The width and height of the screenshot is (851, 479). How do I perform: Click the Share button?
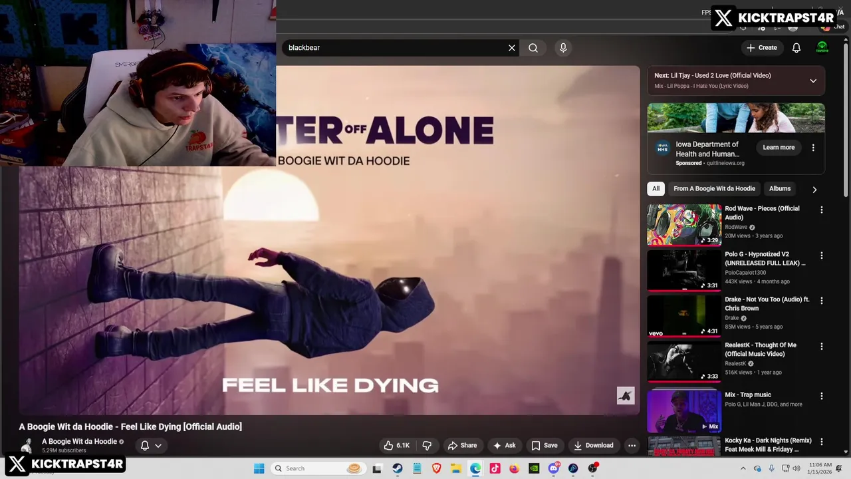click(462, 446)
